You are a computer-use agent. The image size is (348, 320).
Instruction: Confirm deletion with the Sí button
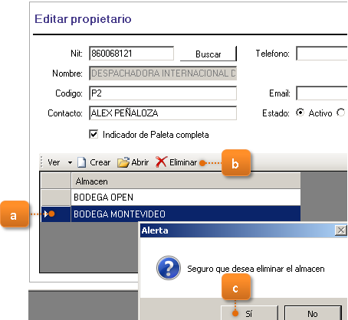point(249,313)
